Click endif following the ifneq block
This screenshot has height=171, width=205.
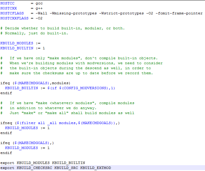coord(6,133)
